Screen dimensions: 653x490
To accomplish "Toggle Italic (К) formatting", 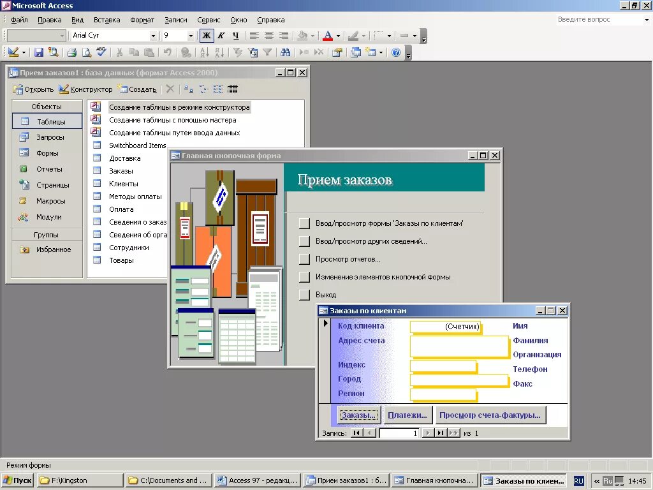I will 221,36.
